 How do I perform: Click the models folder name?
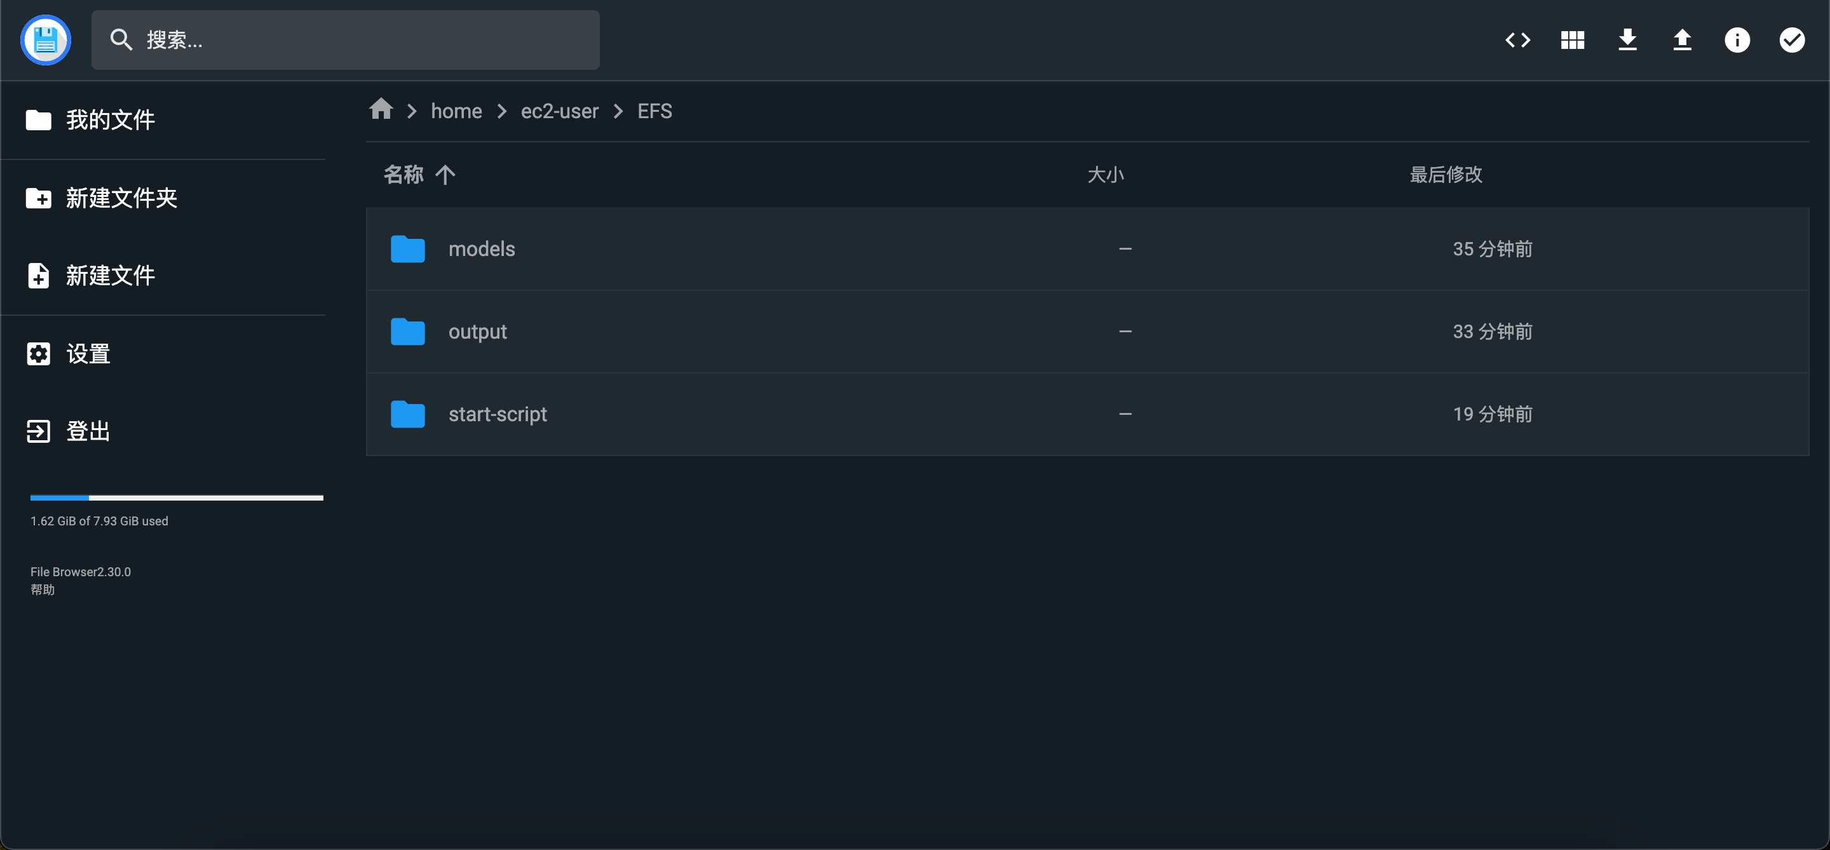pos(482,249)
